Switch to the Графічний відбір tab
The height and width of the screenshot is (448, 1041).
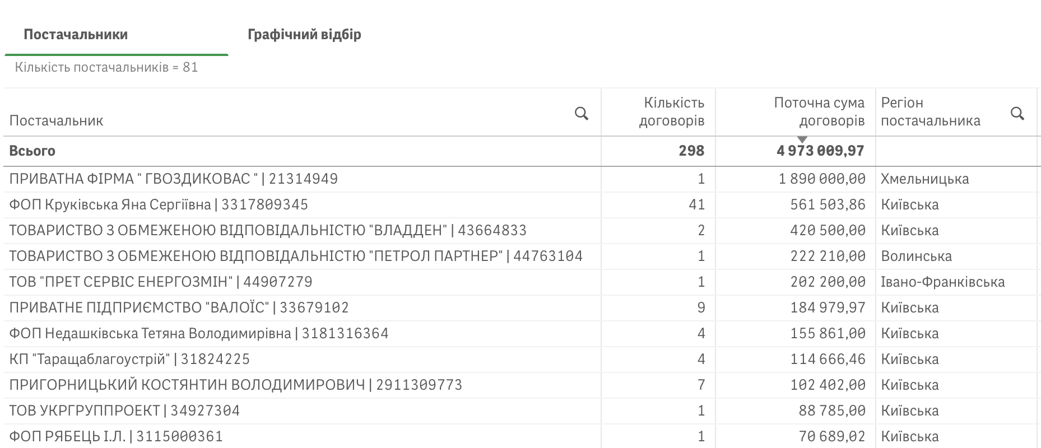pyautogui.click(x=304, y=35)
